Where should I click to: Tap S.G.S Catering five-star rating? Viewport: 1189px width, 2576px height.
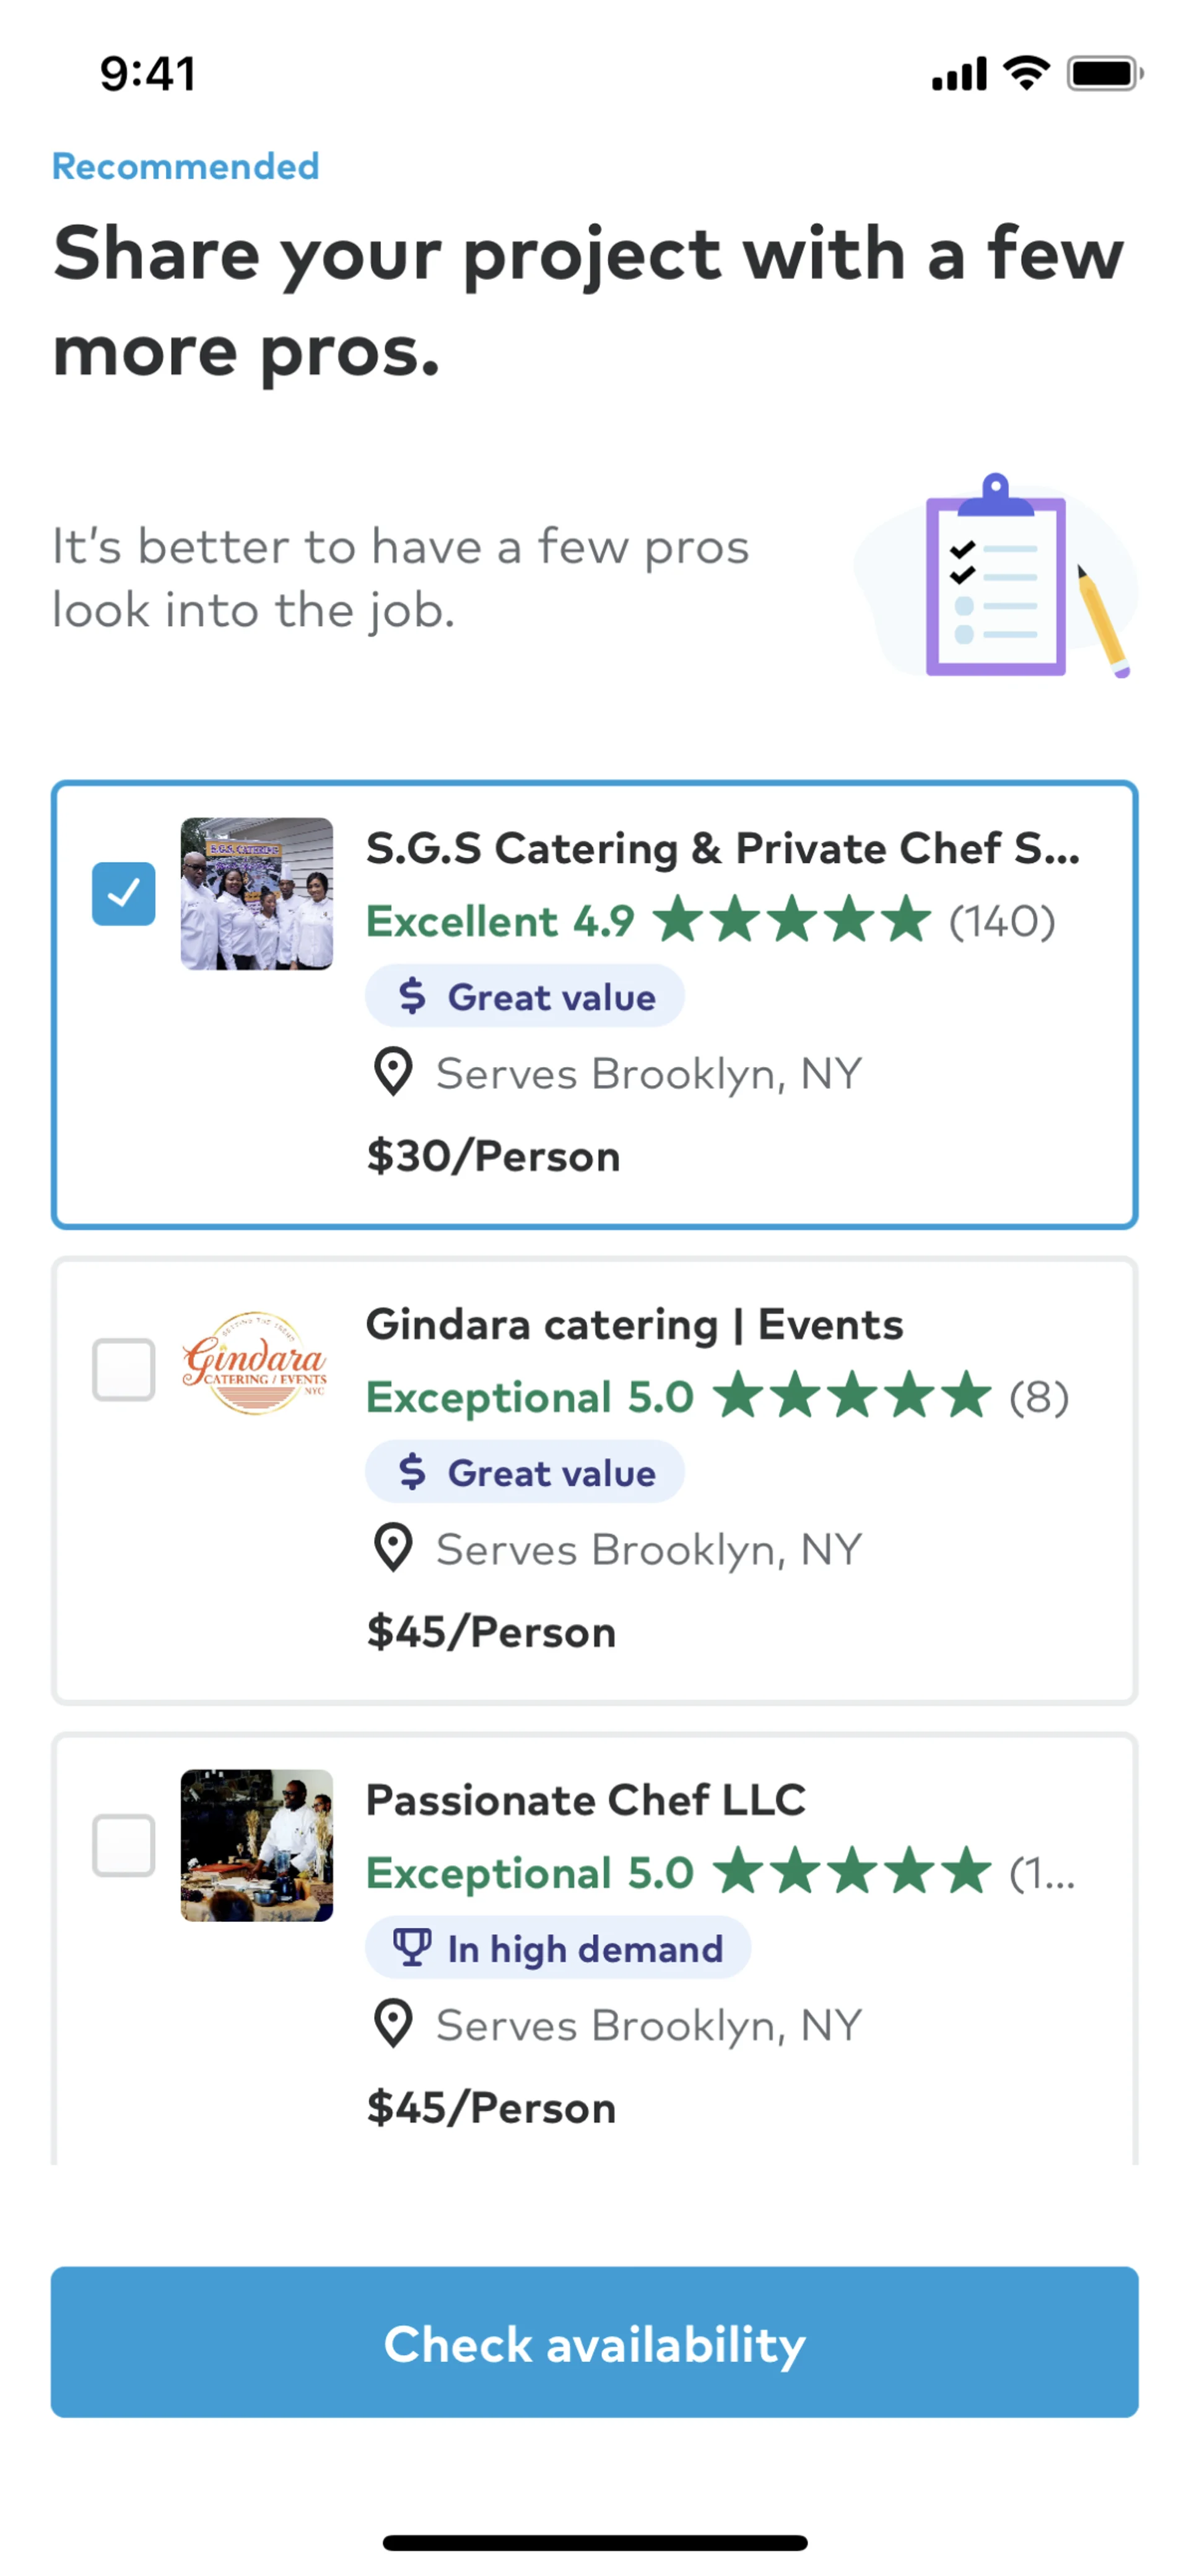[x=792, y=920]
